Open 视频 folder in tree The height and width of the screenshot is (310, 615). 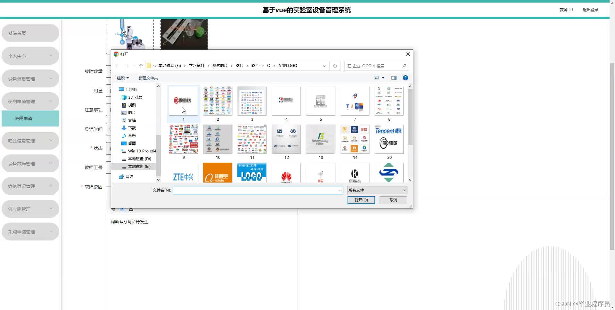(129, 105)
